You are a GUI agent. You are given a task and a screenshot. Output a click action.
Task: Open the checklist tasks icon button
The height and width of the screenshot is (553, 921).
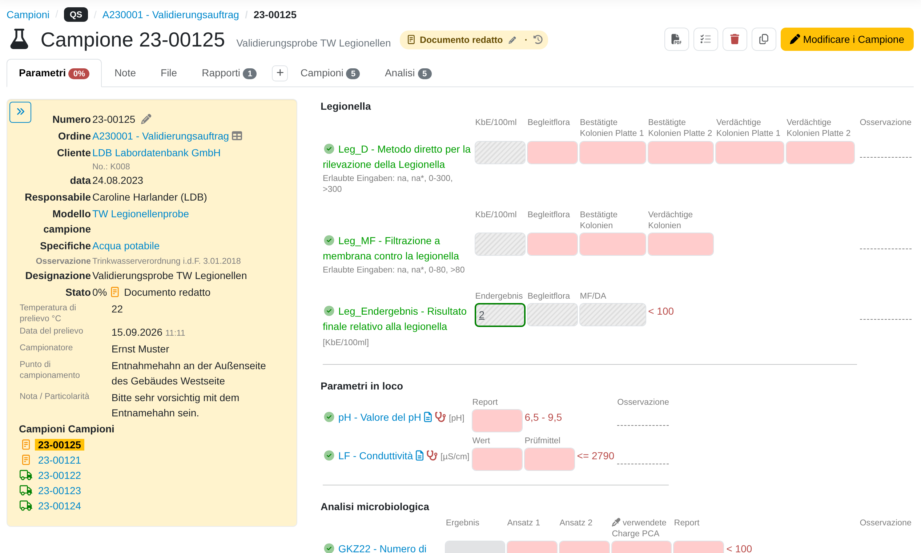click(705, 39)
